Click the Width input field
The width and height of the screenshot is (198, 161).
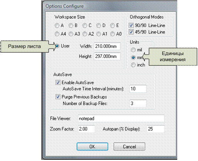[x=107, y=46]
